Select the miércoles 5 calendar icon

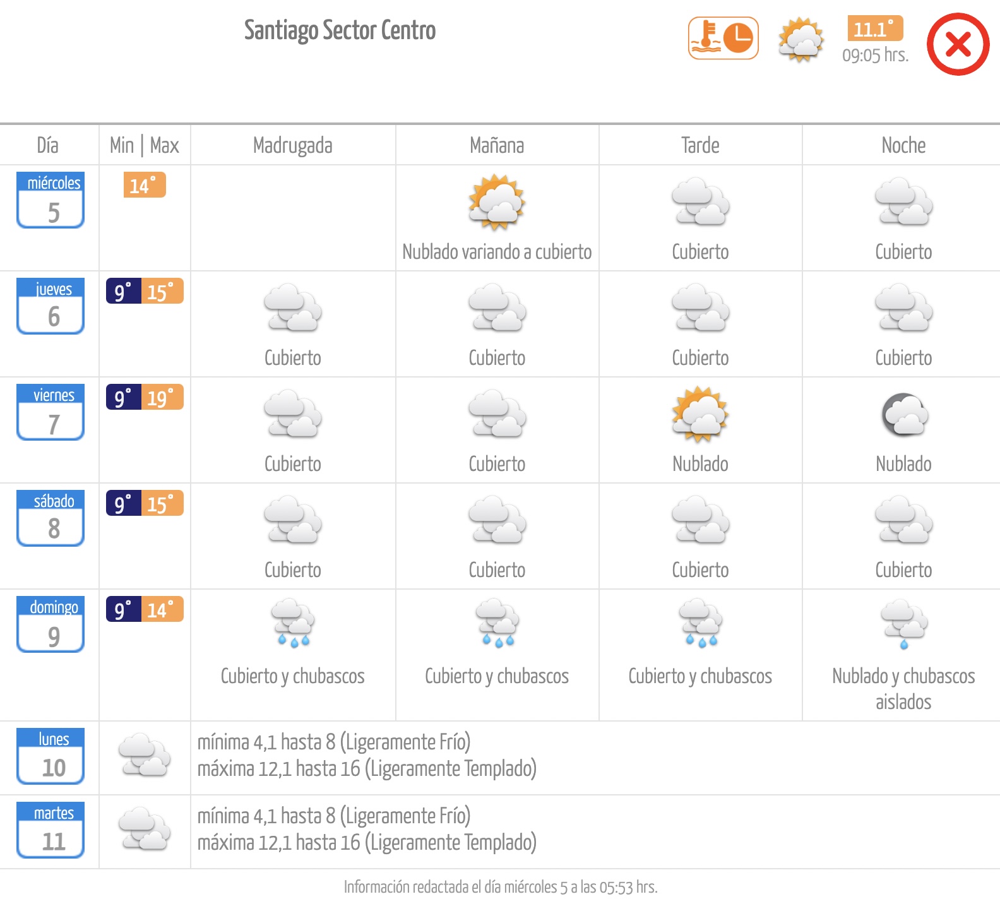click(51, 199)
